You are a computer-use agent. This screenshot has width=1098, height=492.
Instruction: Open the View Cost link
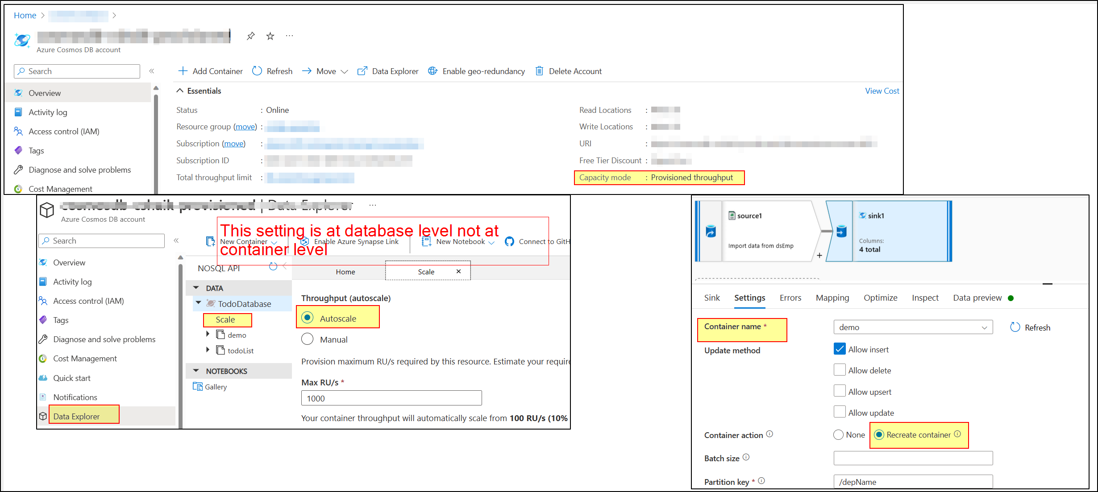point(881,91)
